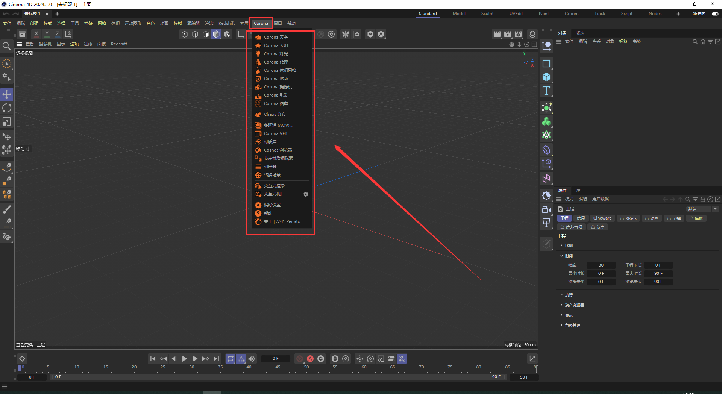Select the Move tool in the left toolbar
The image size is (722, 394).
click(7, 94)
